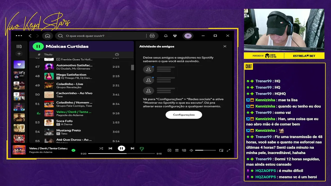Open now-playing album art thumbnail

[x=19, y=150]
